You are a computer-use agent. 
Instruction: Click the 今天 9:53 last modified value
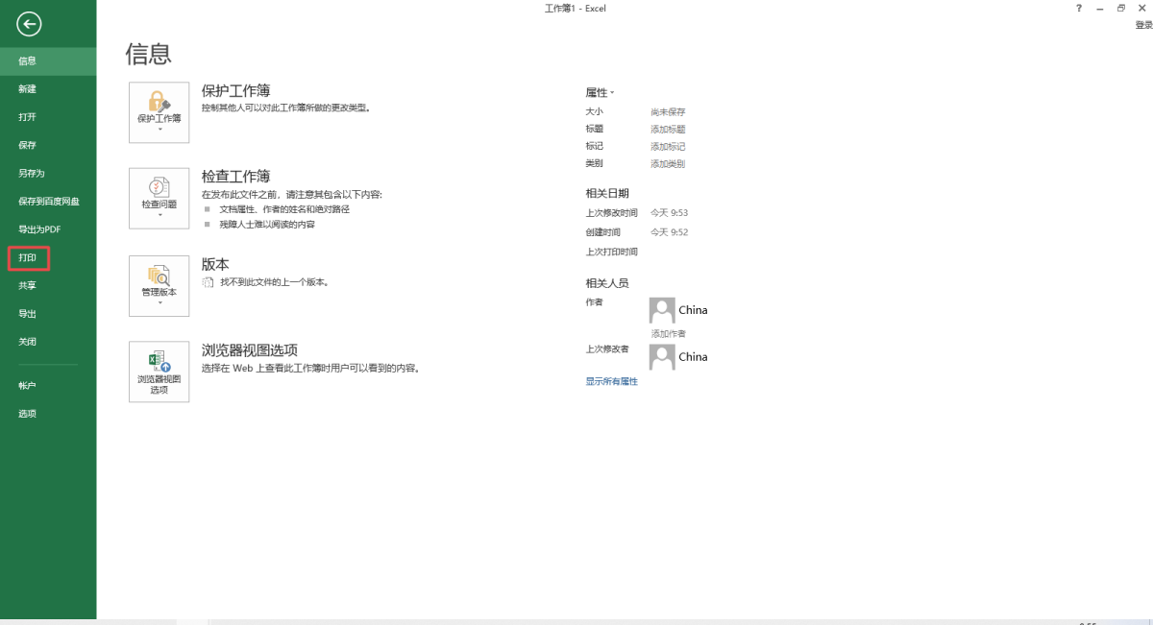[x=670, y=213]
